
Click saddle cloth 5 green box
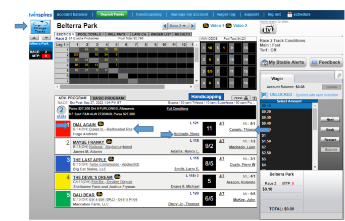click(x=63, y=199)
